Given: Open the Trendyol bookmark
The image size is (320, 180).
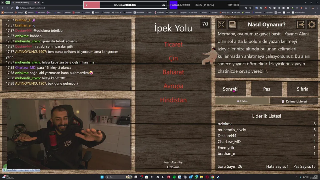Looking at the screenshot, I should click(x=19, y=12).
